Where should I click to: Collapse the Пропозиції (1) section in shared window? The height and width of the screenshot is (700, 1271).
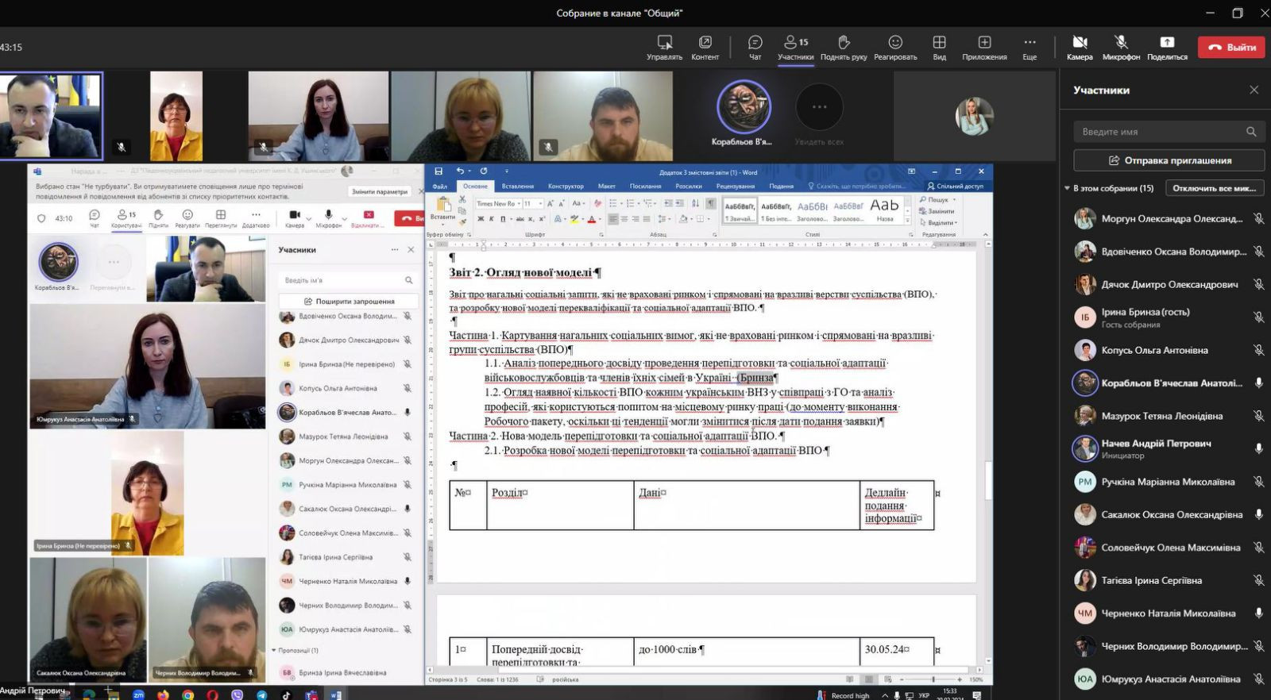point(274,651)
